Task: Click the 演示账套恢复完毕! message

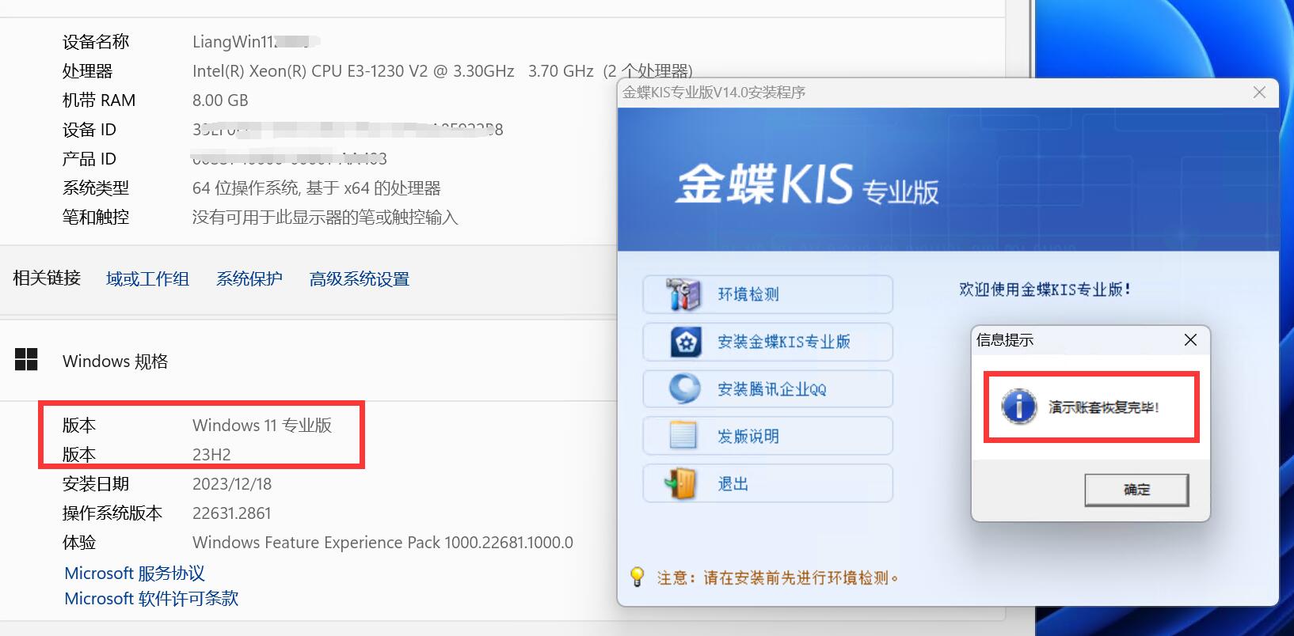Action: tap(1104, 407)
